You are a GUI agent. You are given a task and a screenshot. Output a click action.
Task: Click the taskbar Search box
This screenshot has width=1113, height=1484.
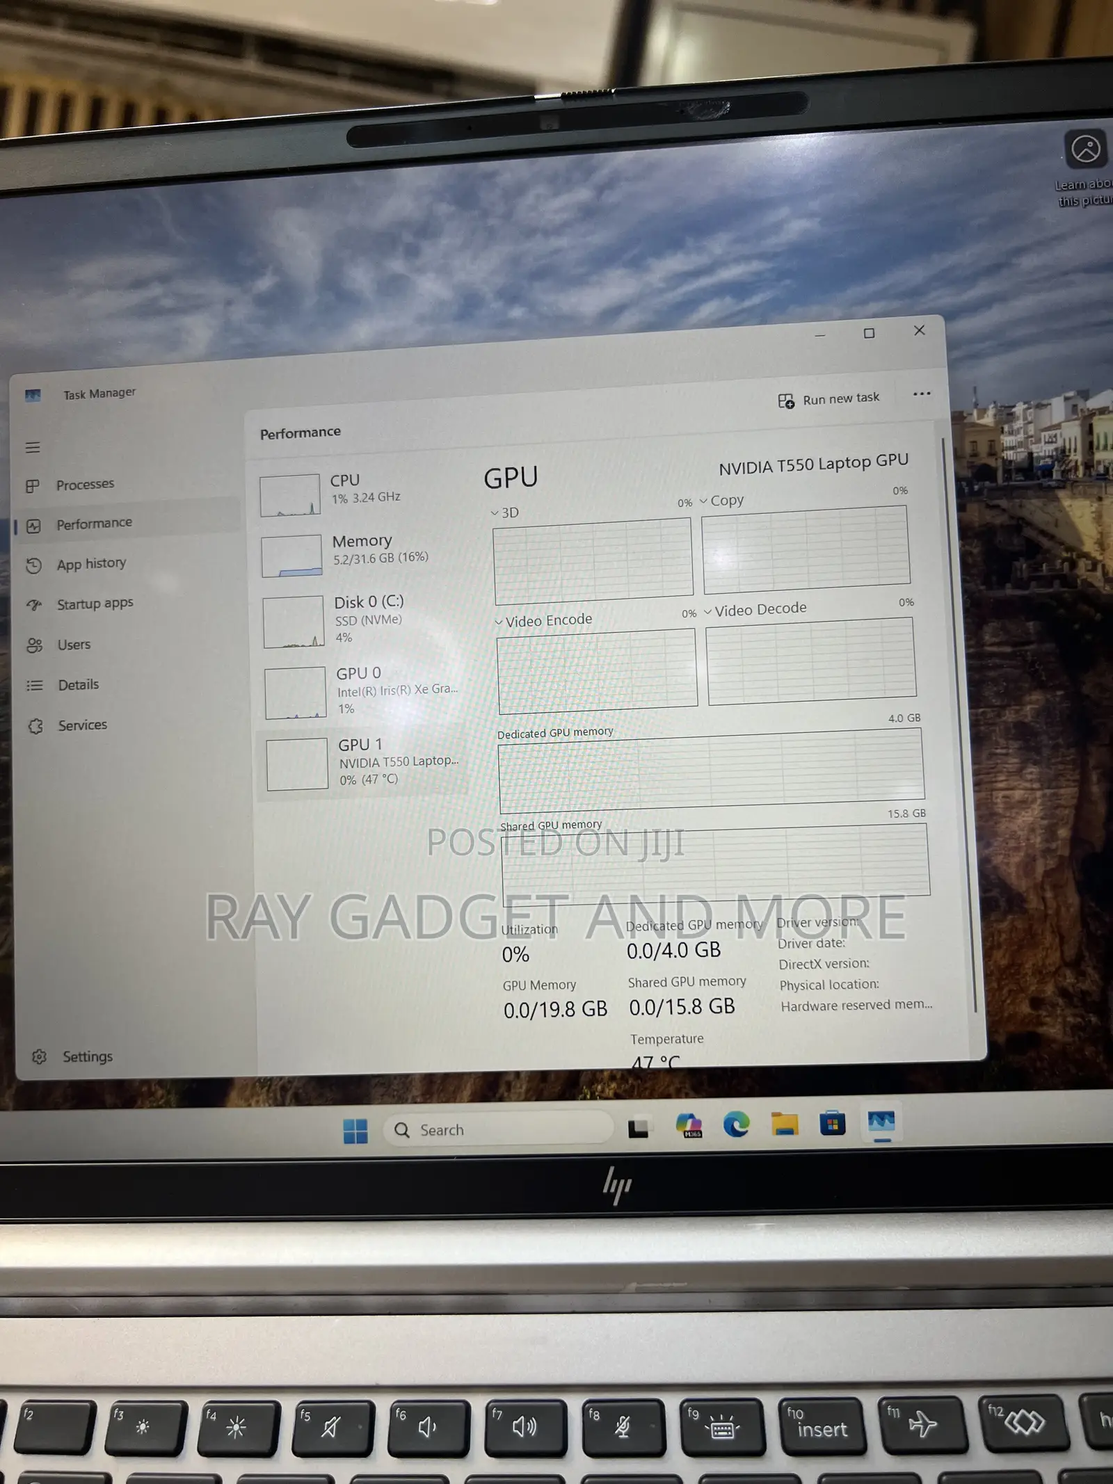pos(498,1129)
